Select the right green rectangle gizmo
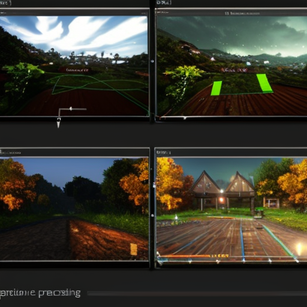The width and height of the screenshot is (307, 307). pyautogui.click(x=264, y=83)
